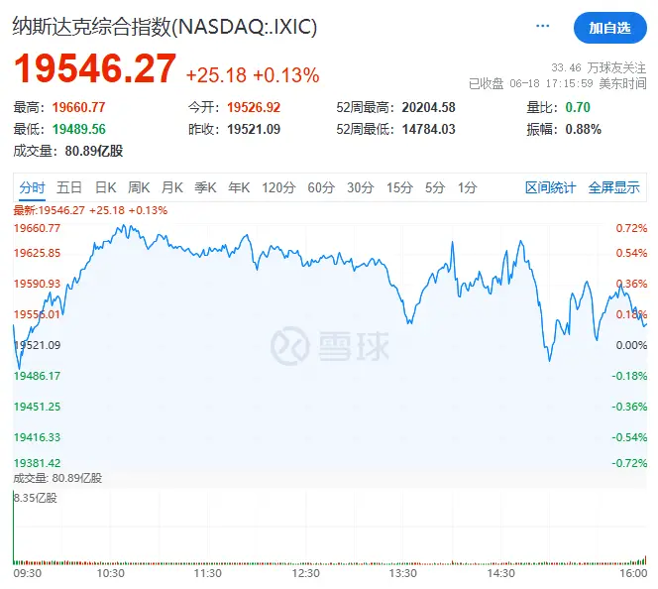
Task: Open the 日K daily candlestick tab
Action: (105, 187)
